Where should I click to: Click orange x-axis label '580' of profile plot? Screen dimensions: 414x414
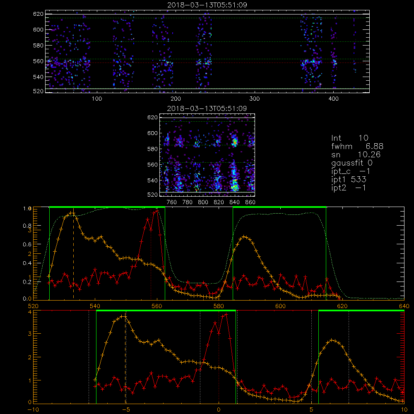(x=219, y=306)
